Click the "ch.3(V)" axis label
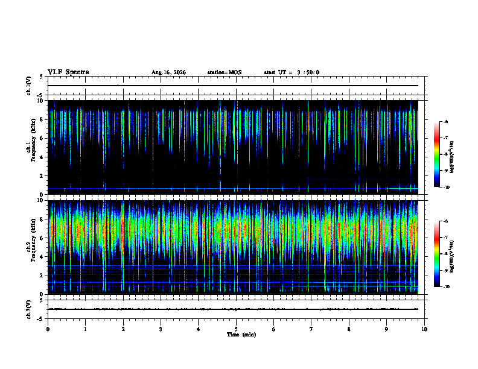The height and width of the screenshot is (369, 478). click(x=28, y=309)
